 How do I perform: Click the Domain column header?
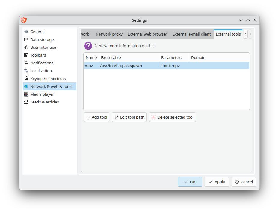point(219,58)
